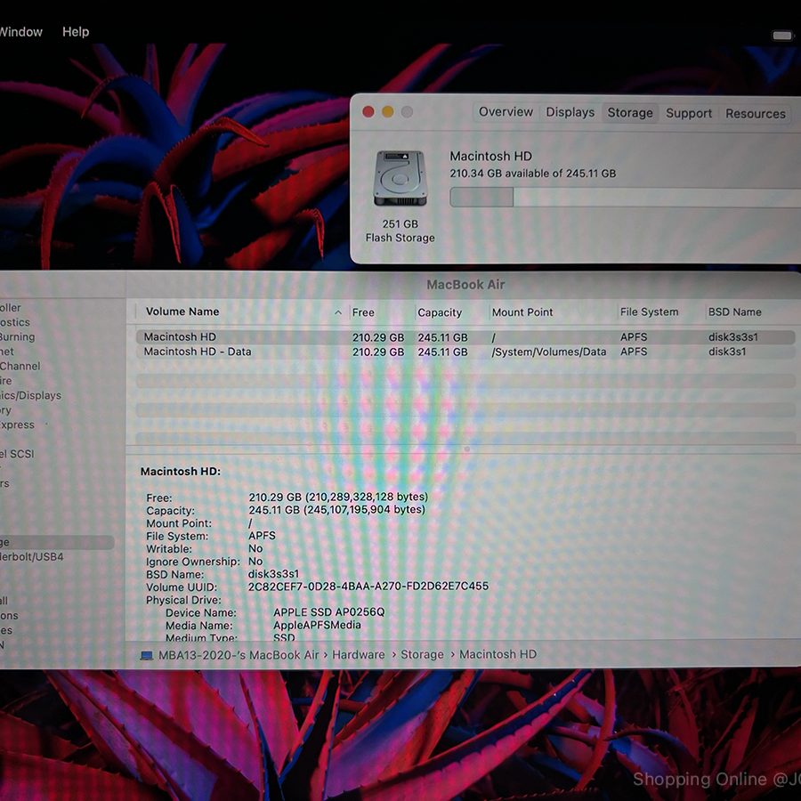
Task: Select the Disc Burning sidebar item
Action: click(18, 336)
